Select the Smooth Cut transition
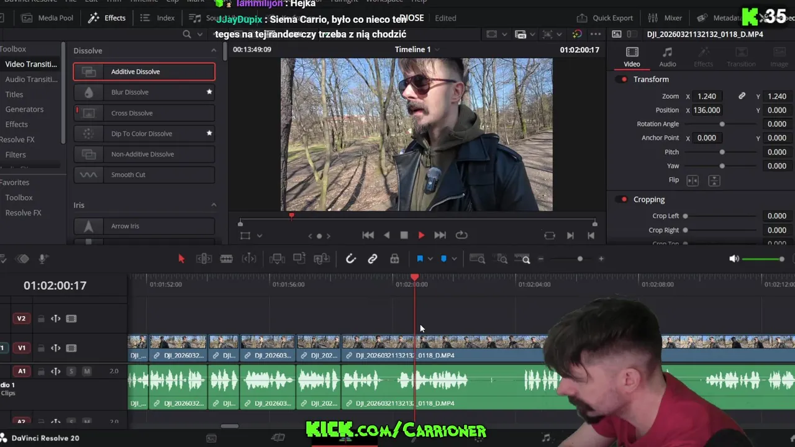 (144, 174)
